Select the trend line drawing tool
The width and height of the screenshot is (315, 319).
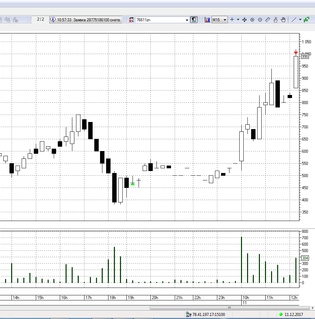pyautogui.click(x=294, y=20)
